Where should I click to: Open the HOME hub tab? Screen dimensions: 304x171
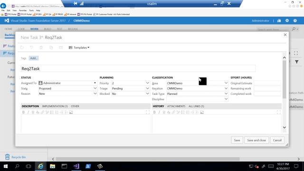(9, 29)
